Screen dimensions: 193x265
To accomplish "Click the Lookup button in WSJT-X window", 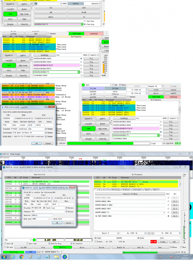I will point(163,242).
